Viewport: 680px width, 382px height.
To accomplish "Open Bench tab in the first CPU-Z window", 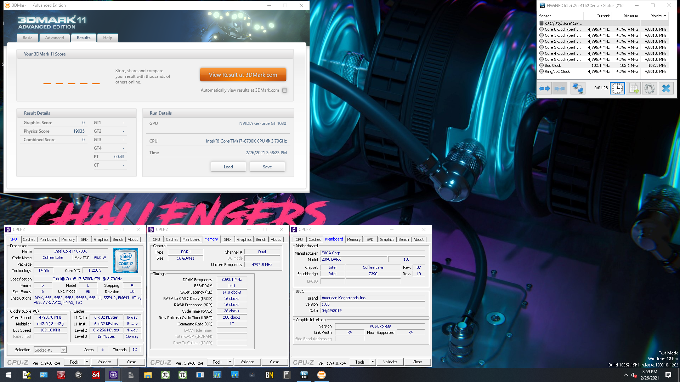I will coord(118,239).
